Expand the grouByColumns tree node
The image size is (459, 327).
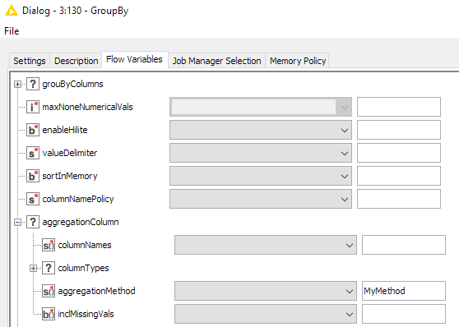(x=17, y=85)
